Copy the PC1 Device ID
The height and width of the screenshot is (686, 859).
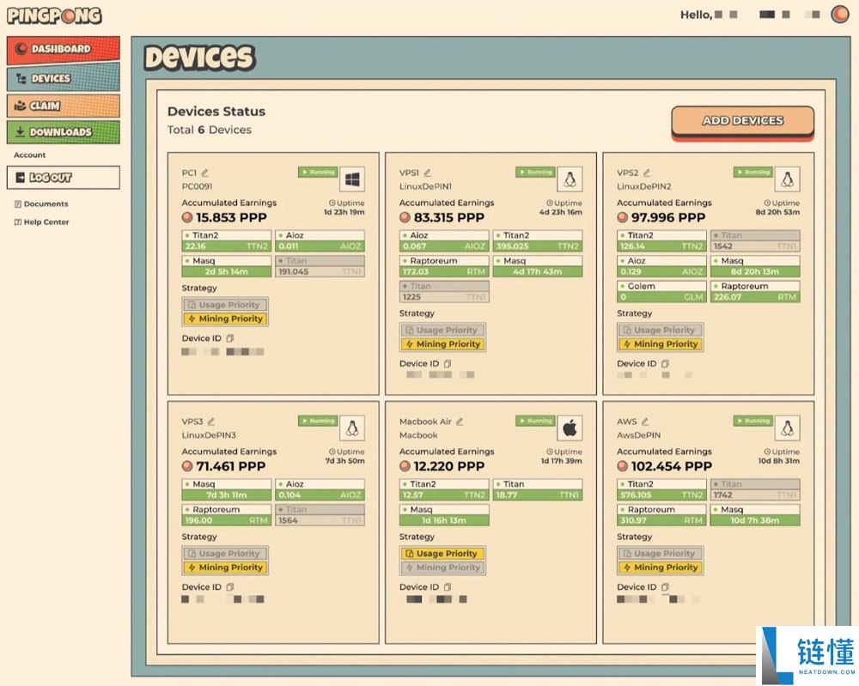pos(230,338)
